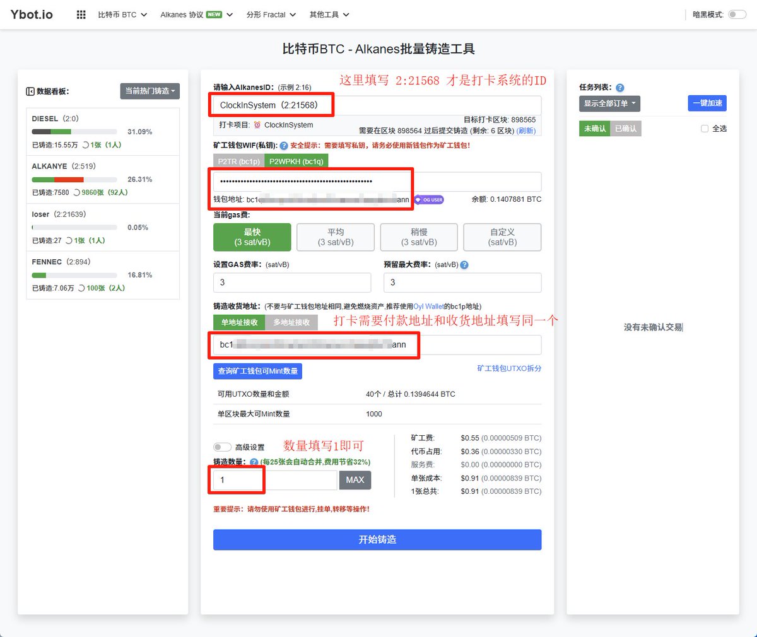Click the Ybot.io logo

point(32,14)
